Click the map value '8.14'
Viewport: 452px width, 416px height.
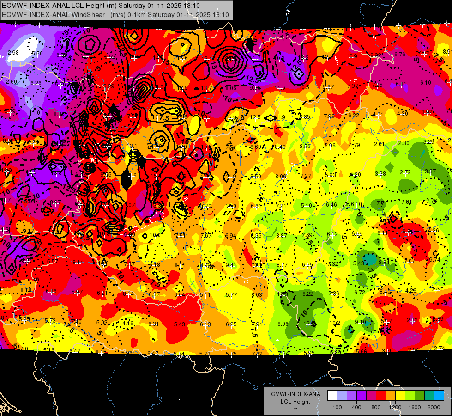[x=128, y=294]
